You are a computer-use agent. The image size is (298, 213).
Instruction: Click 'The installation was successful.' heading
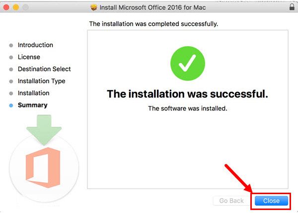point(188,94)
